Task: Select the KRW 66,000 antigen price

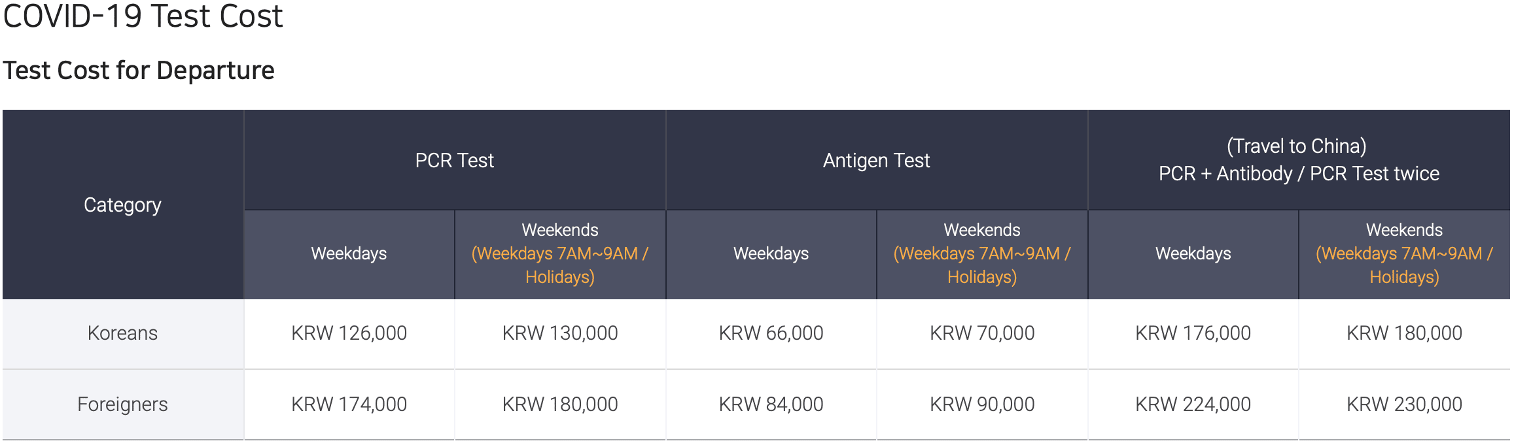Action: click(771, 333)
